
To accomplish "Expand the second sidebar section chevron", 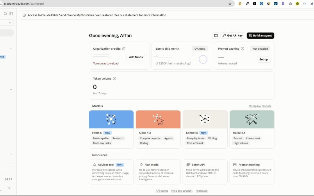I will (11, 90).
